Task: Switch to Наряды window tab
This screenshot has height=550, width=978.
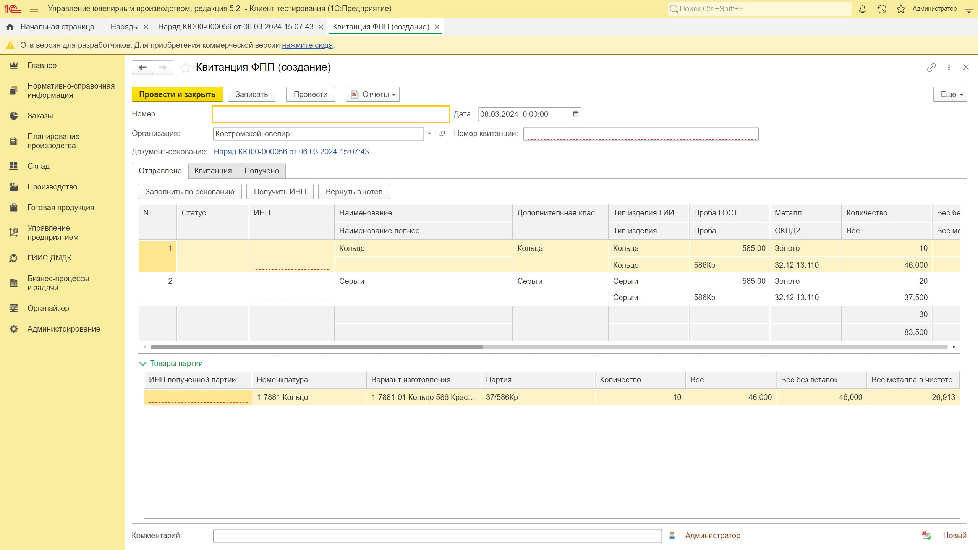Action: click(x=125, y=27)
